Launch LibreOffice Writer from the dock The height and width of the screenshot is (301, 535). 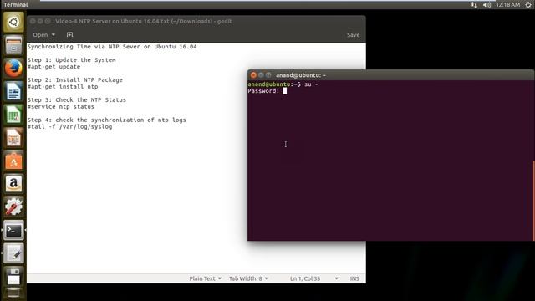13,91
